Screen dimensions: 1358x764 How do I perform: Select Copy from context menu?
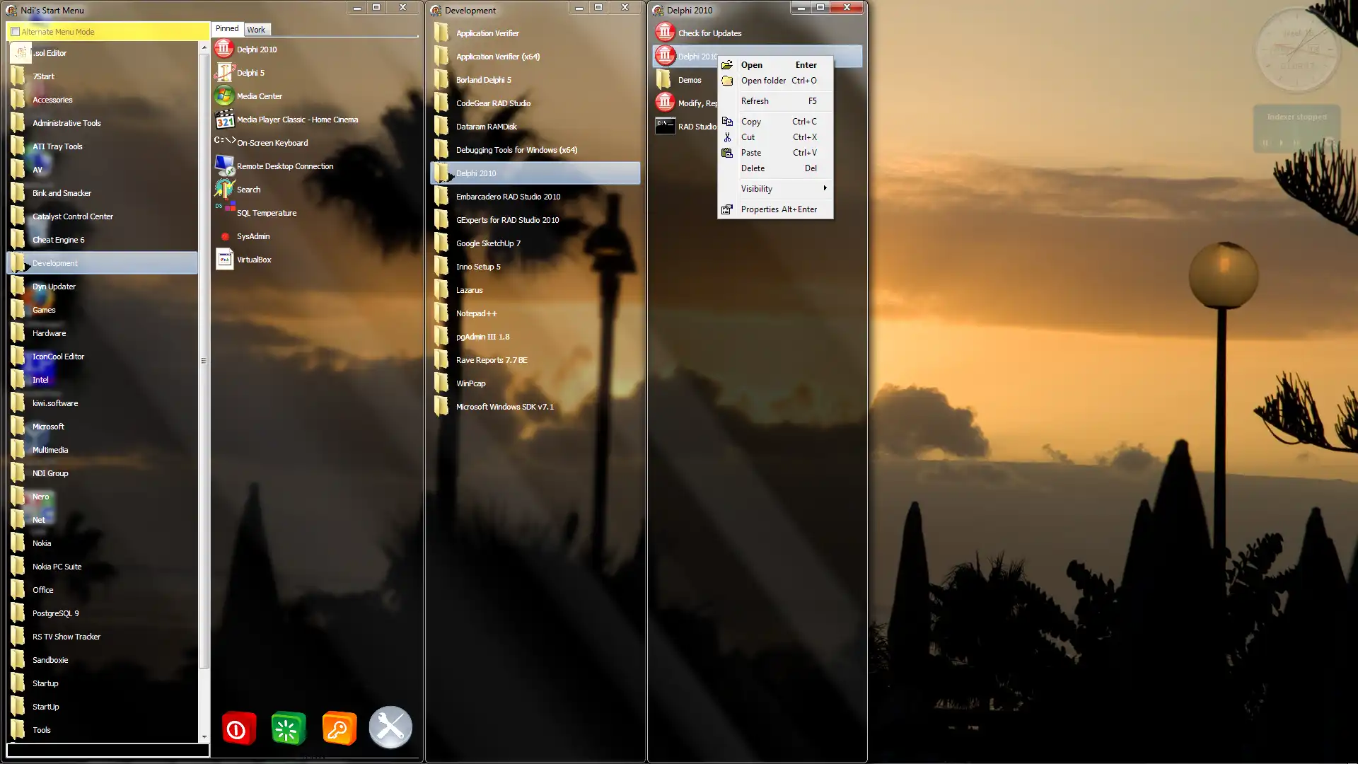(776, 122)
